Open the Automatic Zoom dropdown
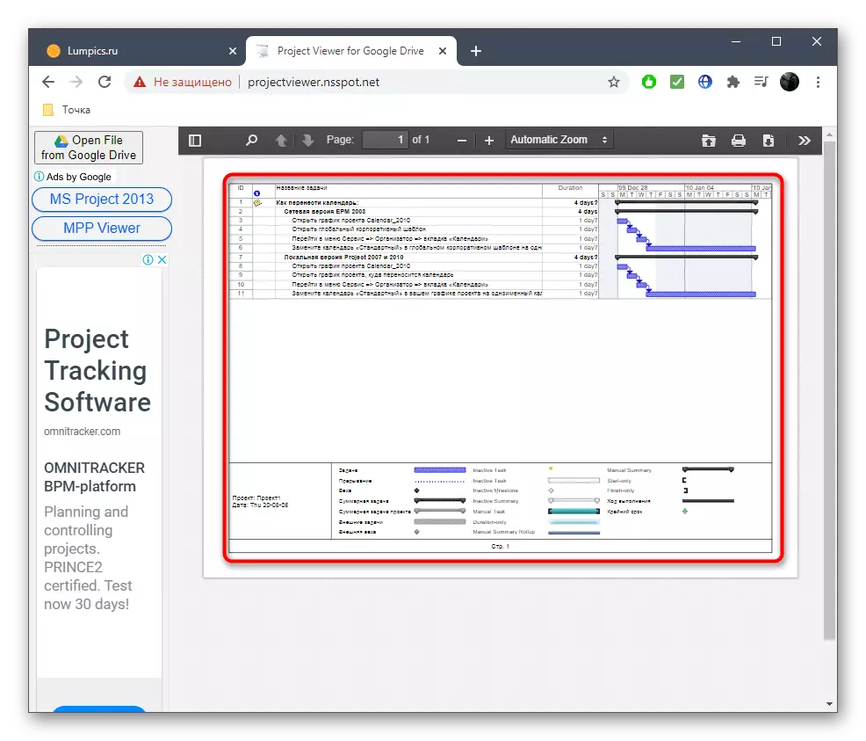866x741 pixels. coord(559,140)
